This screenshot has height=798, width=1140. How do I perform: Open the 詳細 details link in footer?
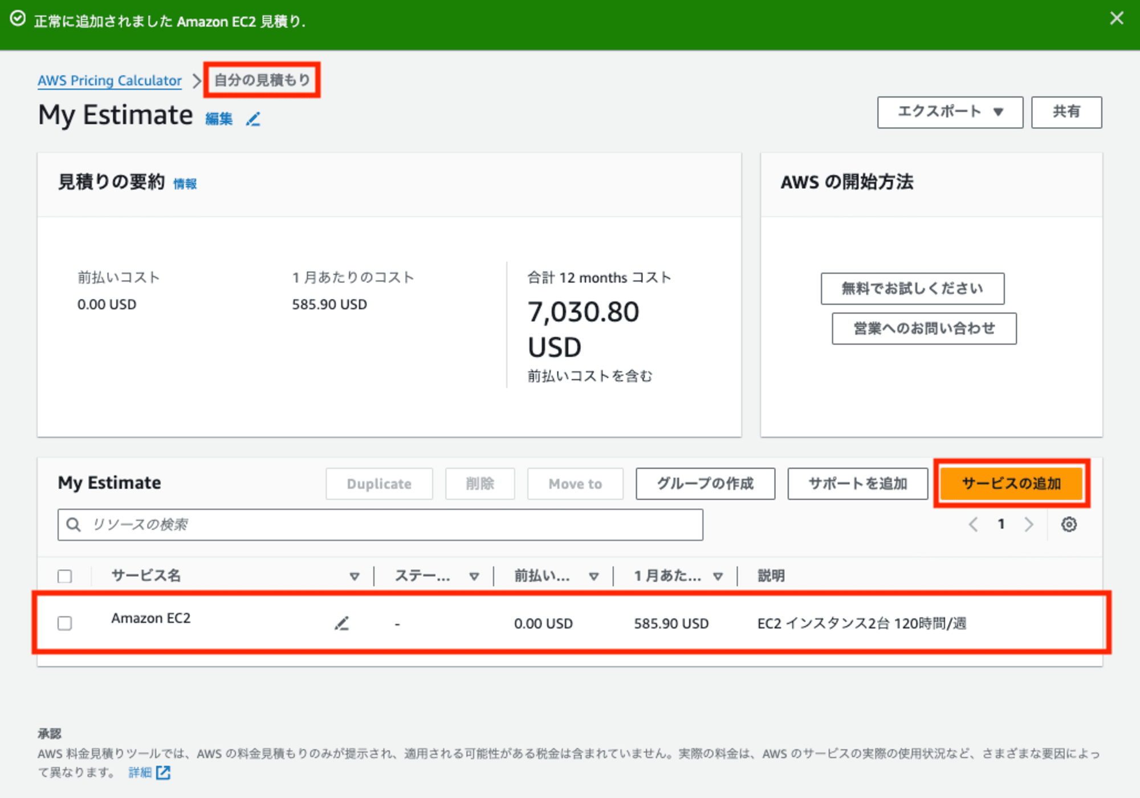pos(140,772)
